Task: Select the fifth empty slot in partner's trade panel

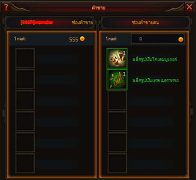Action: [x=25, y=142]
